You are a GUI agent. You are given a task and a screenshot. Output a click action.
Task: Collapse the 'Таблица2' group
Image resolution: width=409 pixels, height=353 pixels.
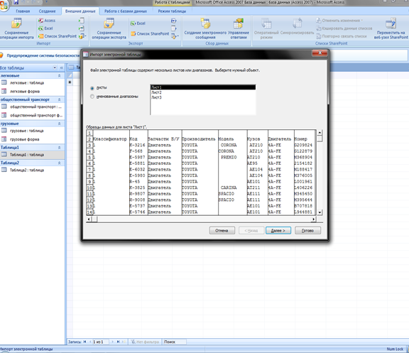pyautogui.click(x=59, y=163)
